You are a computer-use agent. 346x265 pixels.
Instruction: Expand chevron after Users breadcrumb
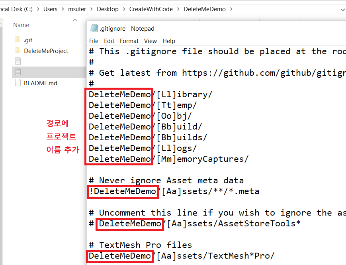click(x=63, y=9)
